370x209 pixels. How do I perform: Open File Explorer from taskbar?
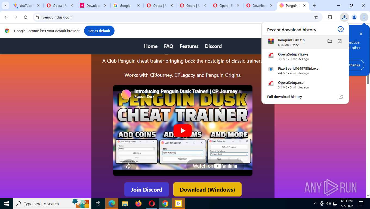pos(125,204)
